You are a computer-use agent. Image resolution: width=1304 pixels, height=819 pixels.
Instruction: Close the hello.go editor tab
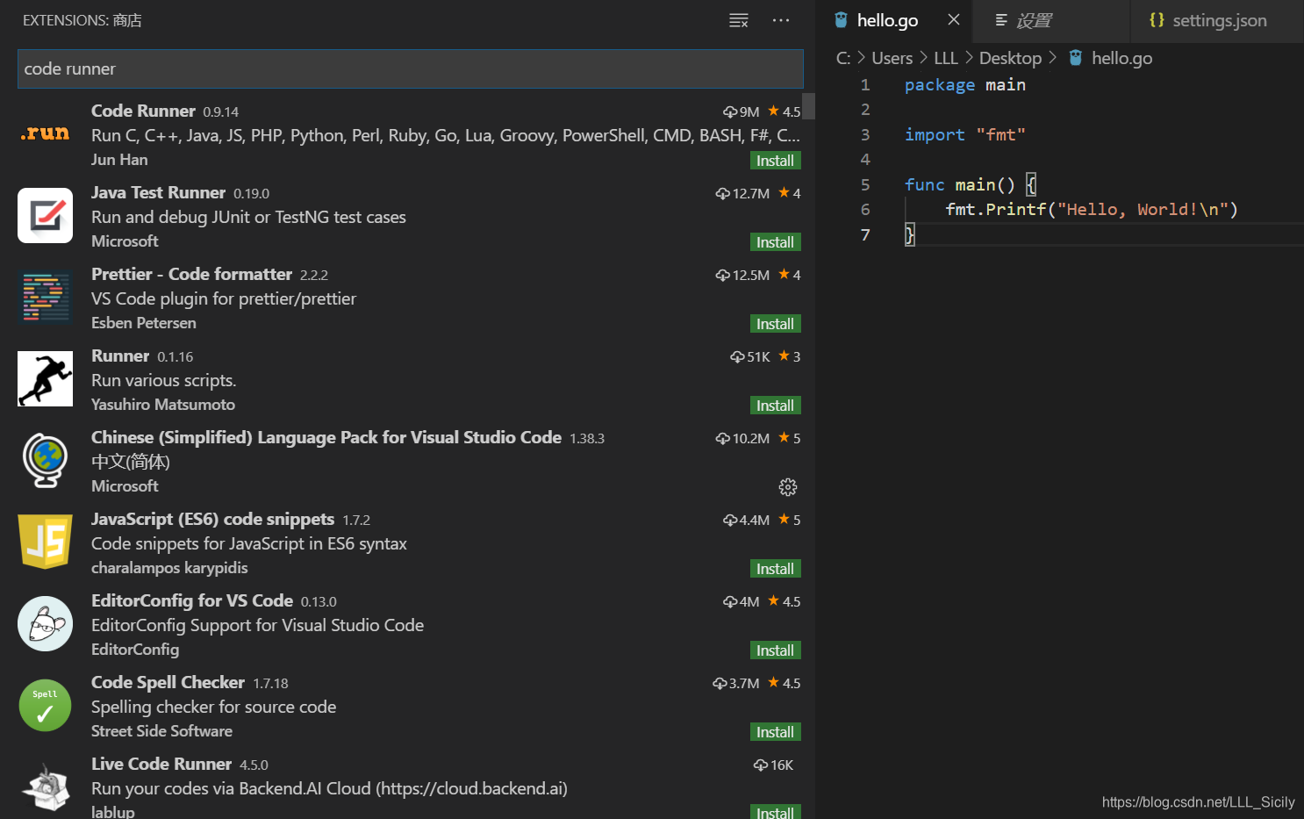tap(954, 19)
